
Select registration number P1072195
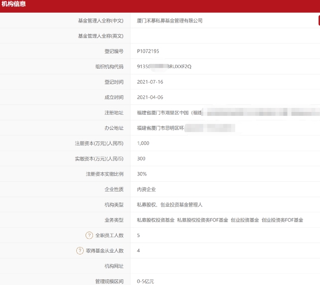pyautogui.click(x=148, y=51)
